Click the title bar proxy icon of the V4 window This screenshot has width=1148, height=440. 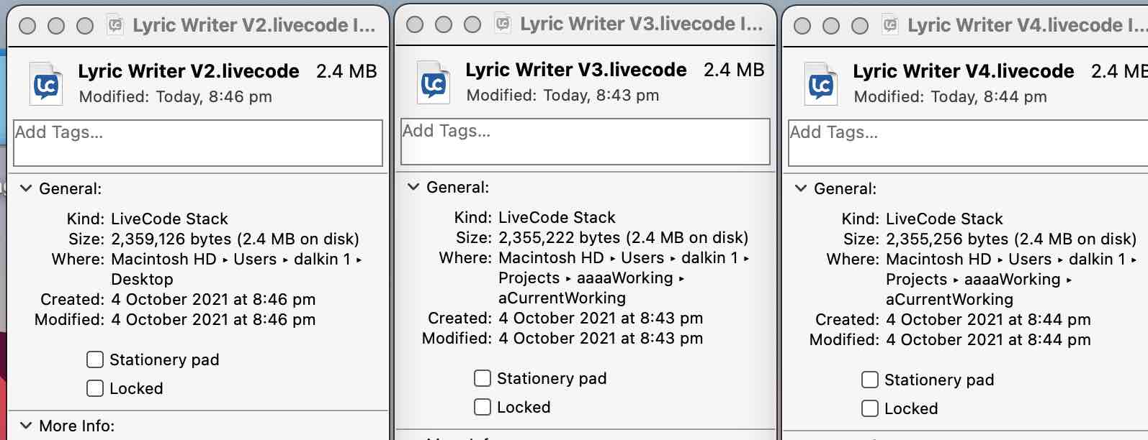pyautogui.click(x=890, y=26)
